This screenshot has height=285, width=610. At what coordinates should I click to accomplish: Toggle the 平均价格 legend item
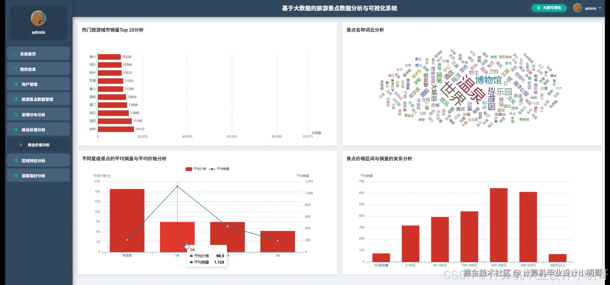point(196,169)
